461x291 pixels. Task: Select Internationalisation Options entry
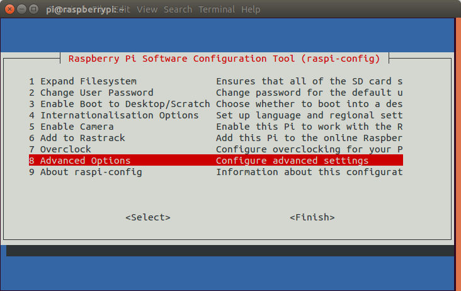pyautogui.click(x=118, y=115)
